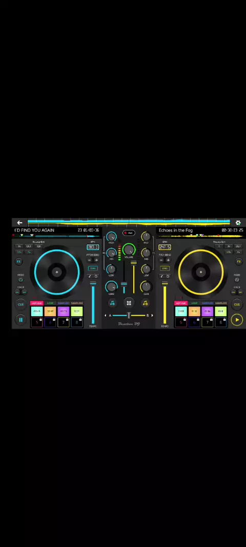Tap locked pad 8 on left deck
Image resolution: width=246 pixels, height=547 pixels.
[x=77, y=322]
